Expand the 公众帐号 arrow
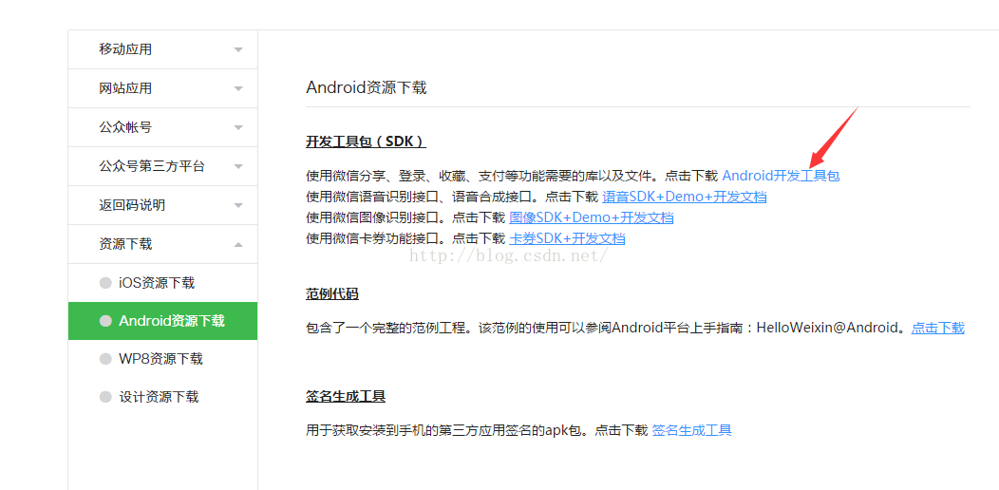 (x=238, y=127)
